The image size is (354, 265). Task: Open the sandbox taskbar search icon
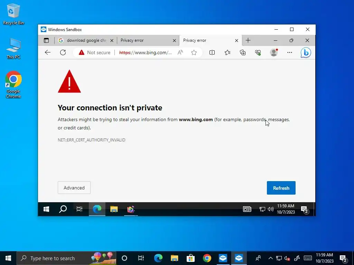pyautogui.click(x=63, y=209)
